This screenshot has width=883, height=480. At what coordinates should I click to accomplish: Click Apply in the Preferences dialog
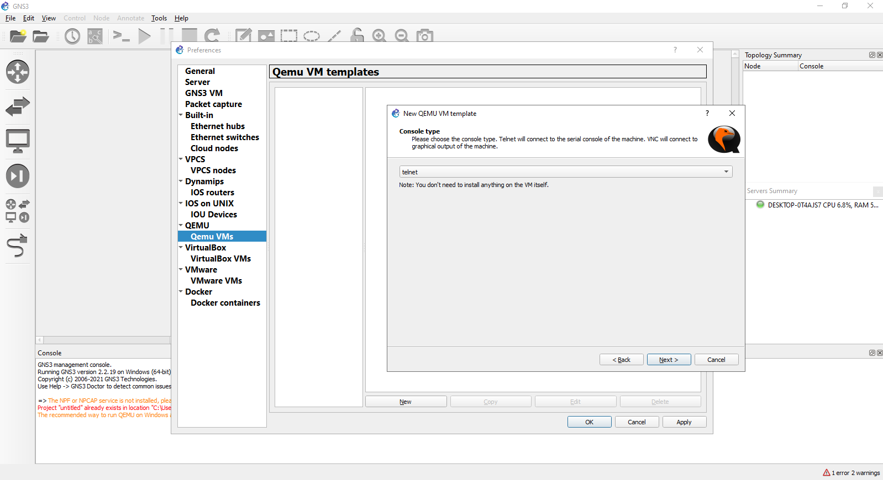pos(684,422)
